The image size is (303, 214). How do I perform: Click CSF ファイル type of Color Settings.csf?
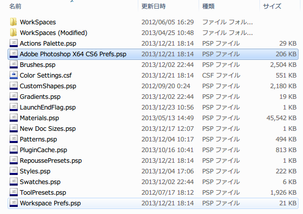tap(221, 76)
